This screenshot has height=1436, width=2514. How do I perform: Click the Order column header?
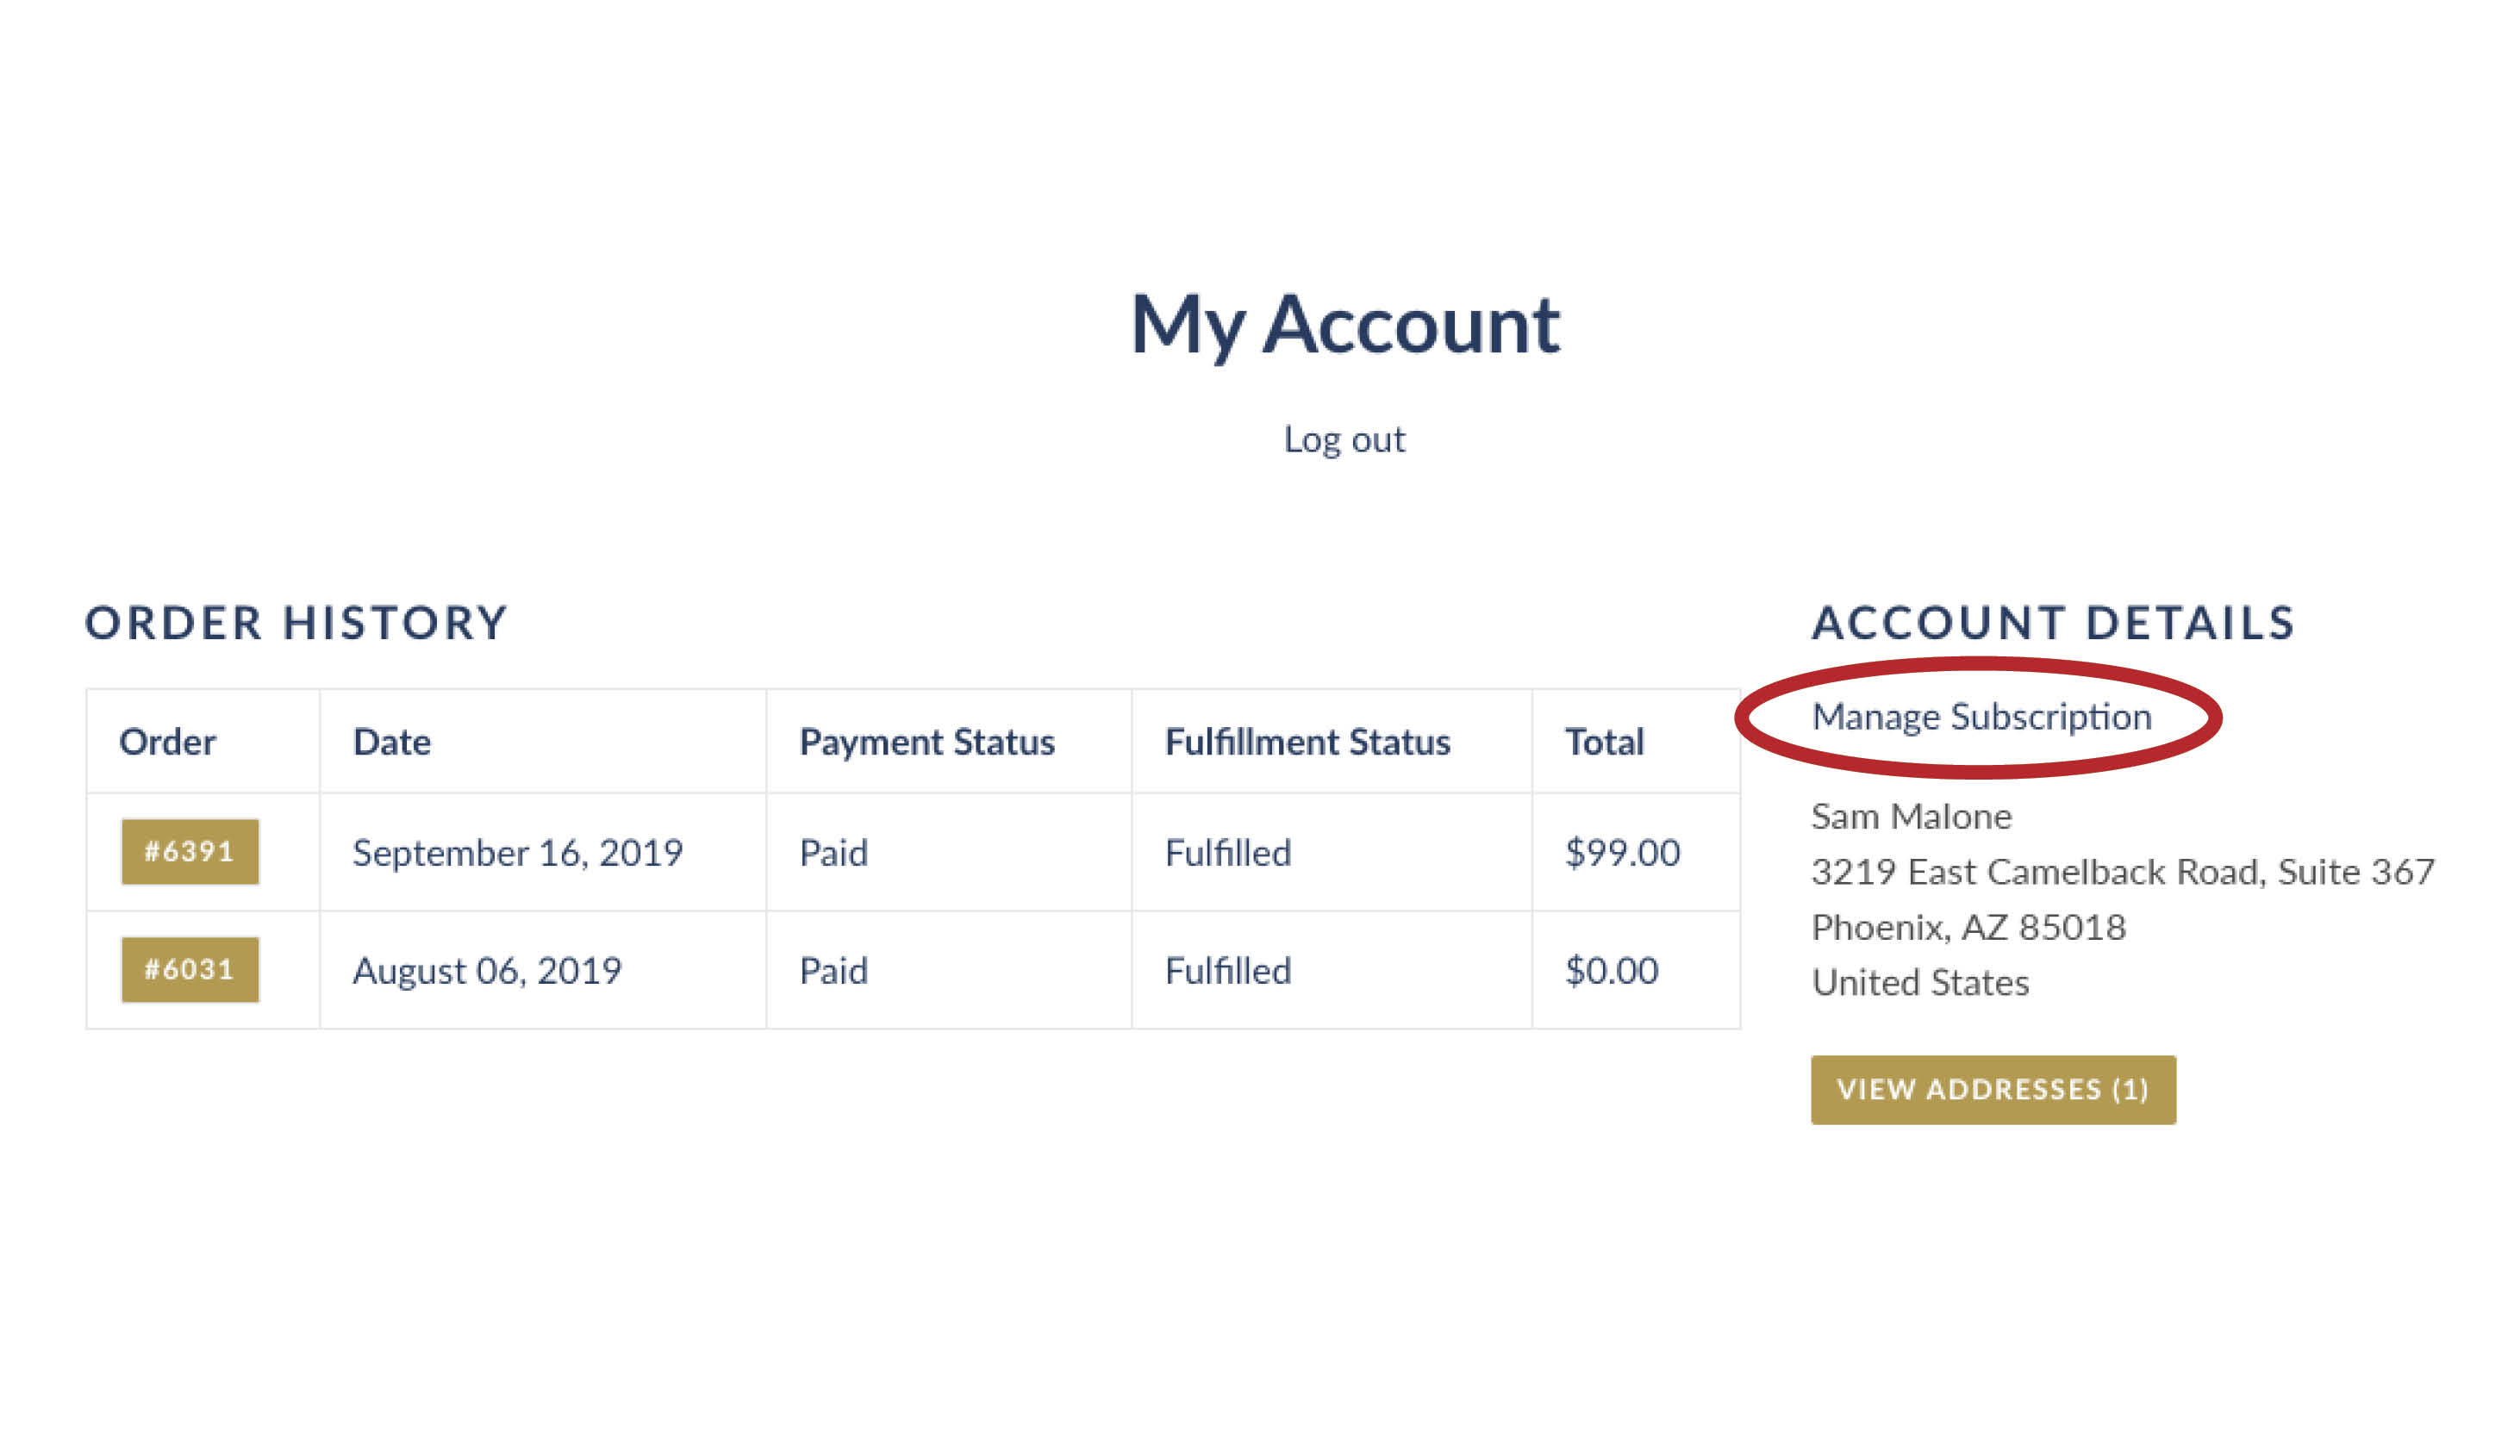tap(166, 742)
